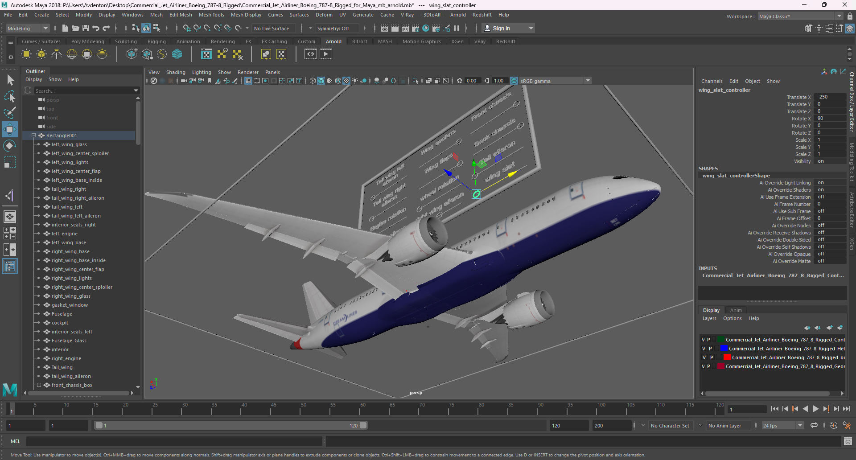
Task: Click the Translate X value field
Action: (x=830, y=97)
